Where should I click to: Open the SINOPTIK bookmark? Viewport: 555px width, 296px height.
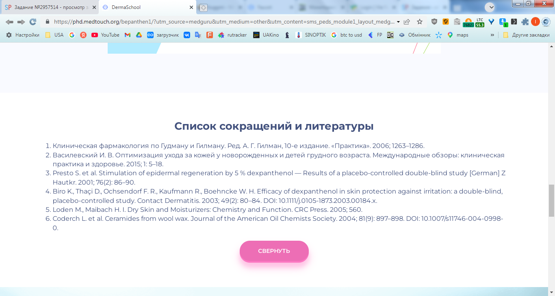[311, 35]
